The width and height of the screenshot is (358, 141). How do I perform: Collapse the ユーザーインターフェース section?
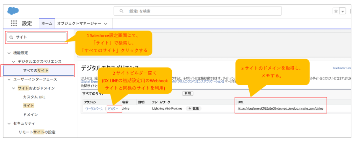point(9,79)
